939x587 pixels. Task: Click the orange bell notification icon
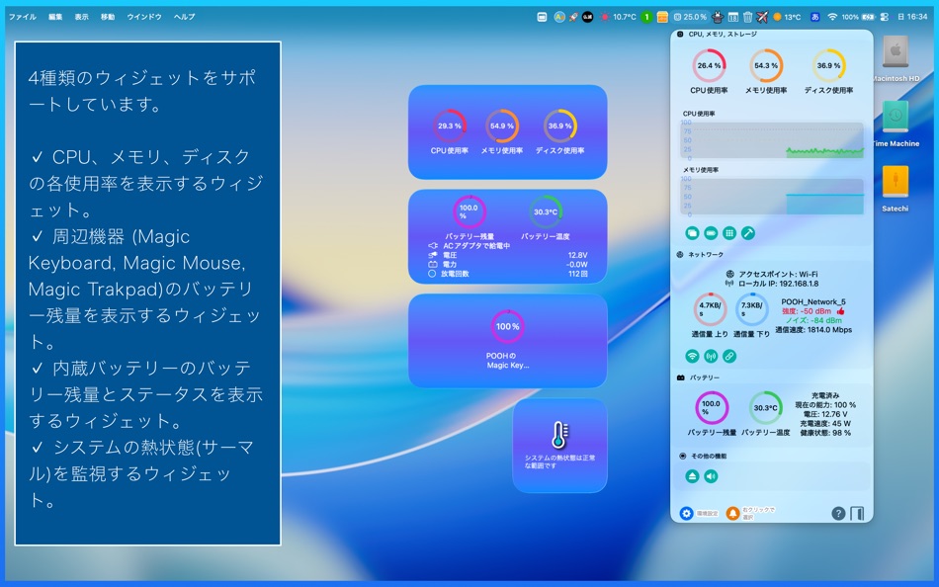pos(732,513)
